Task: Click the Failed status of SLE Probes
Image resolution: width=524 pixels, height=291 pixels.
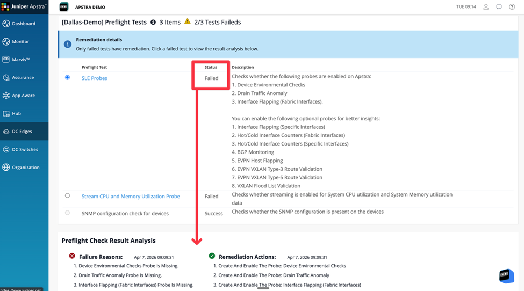Action: click(212, 78)
